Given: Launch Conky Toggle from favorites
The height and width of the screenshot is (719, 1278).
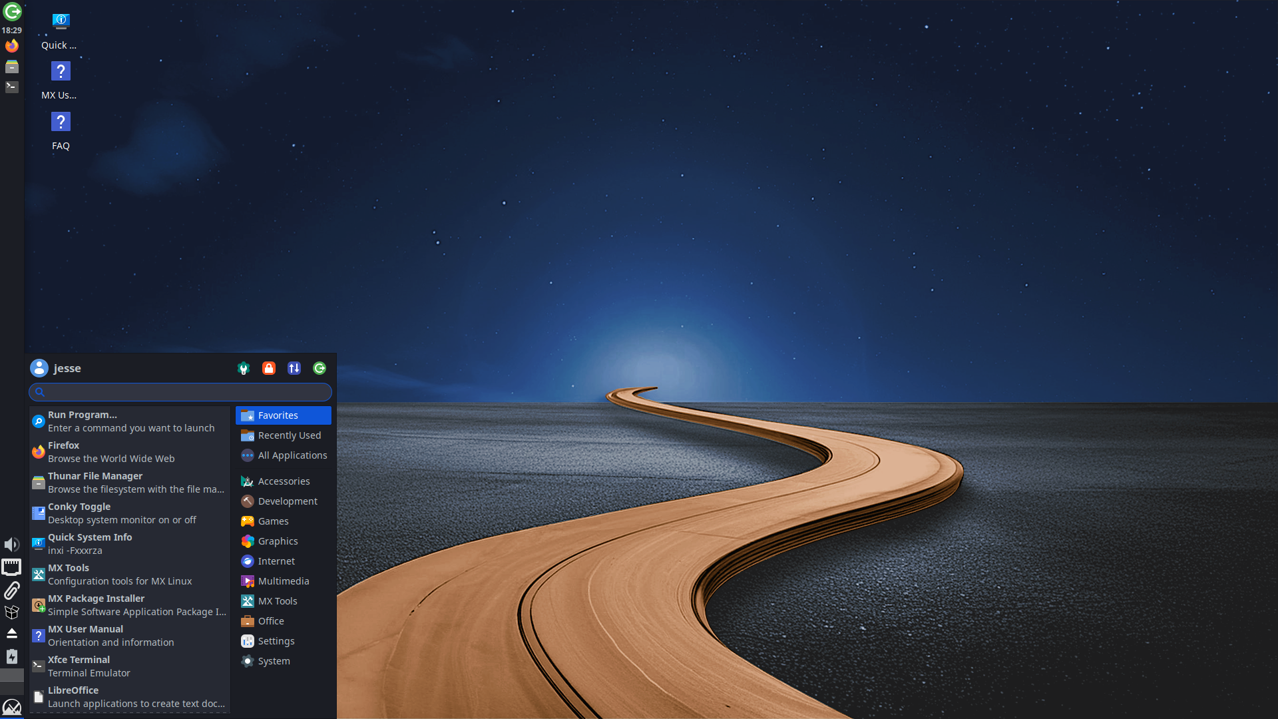Looking at the screenshot, I should (130, 513).
